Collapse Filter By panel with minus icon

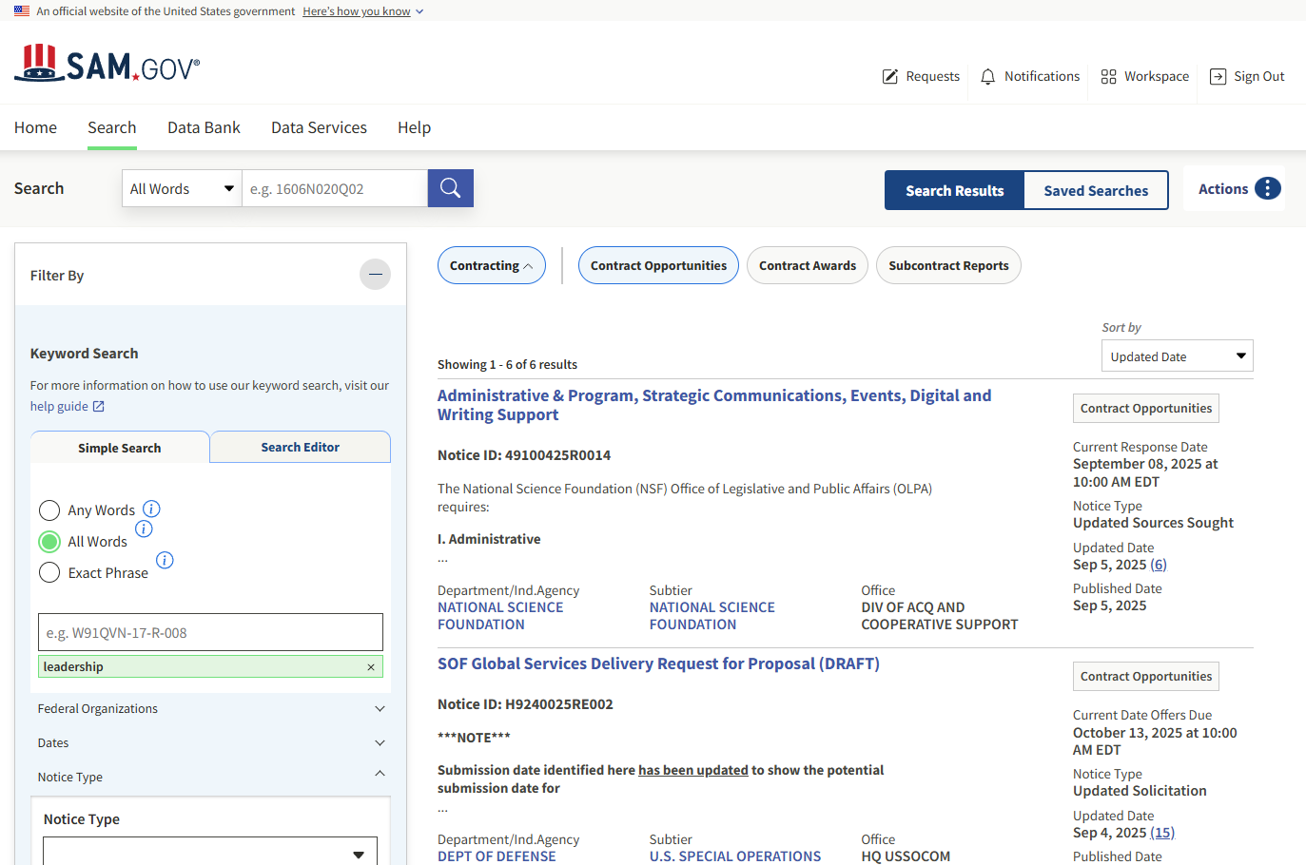375,275
